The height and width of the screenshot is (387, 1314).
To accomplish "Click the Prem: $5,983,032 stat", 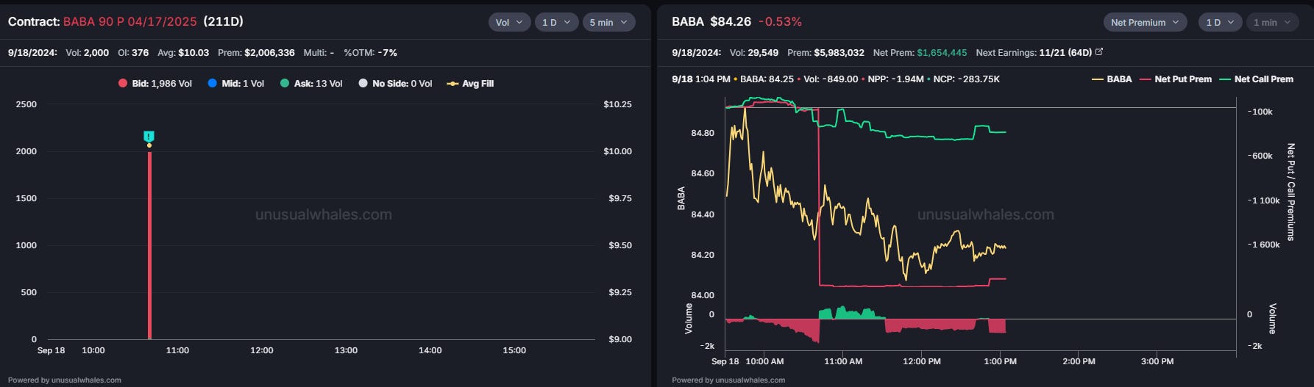I will (825, 53).
